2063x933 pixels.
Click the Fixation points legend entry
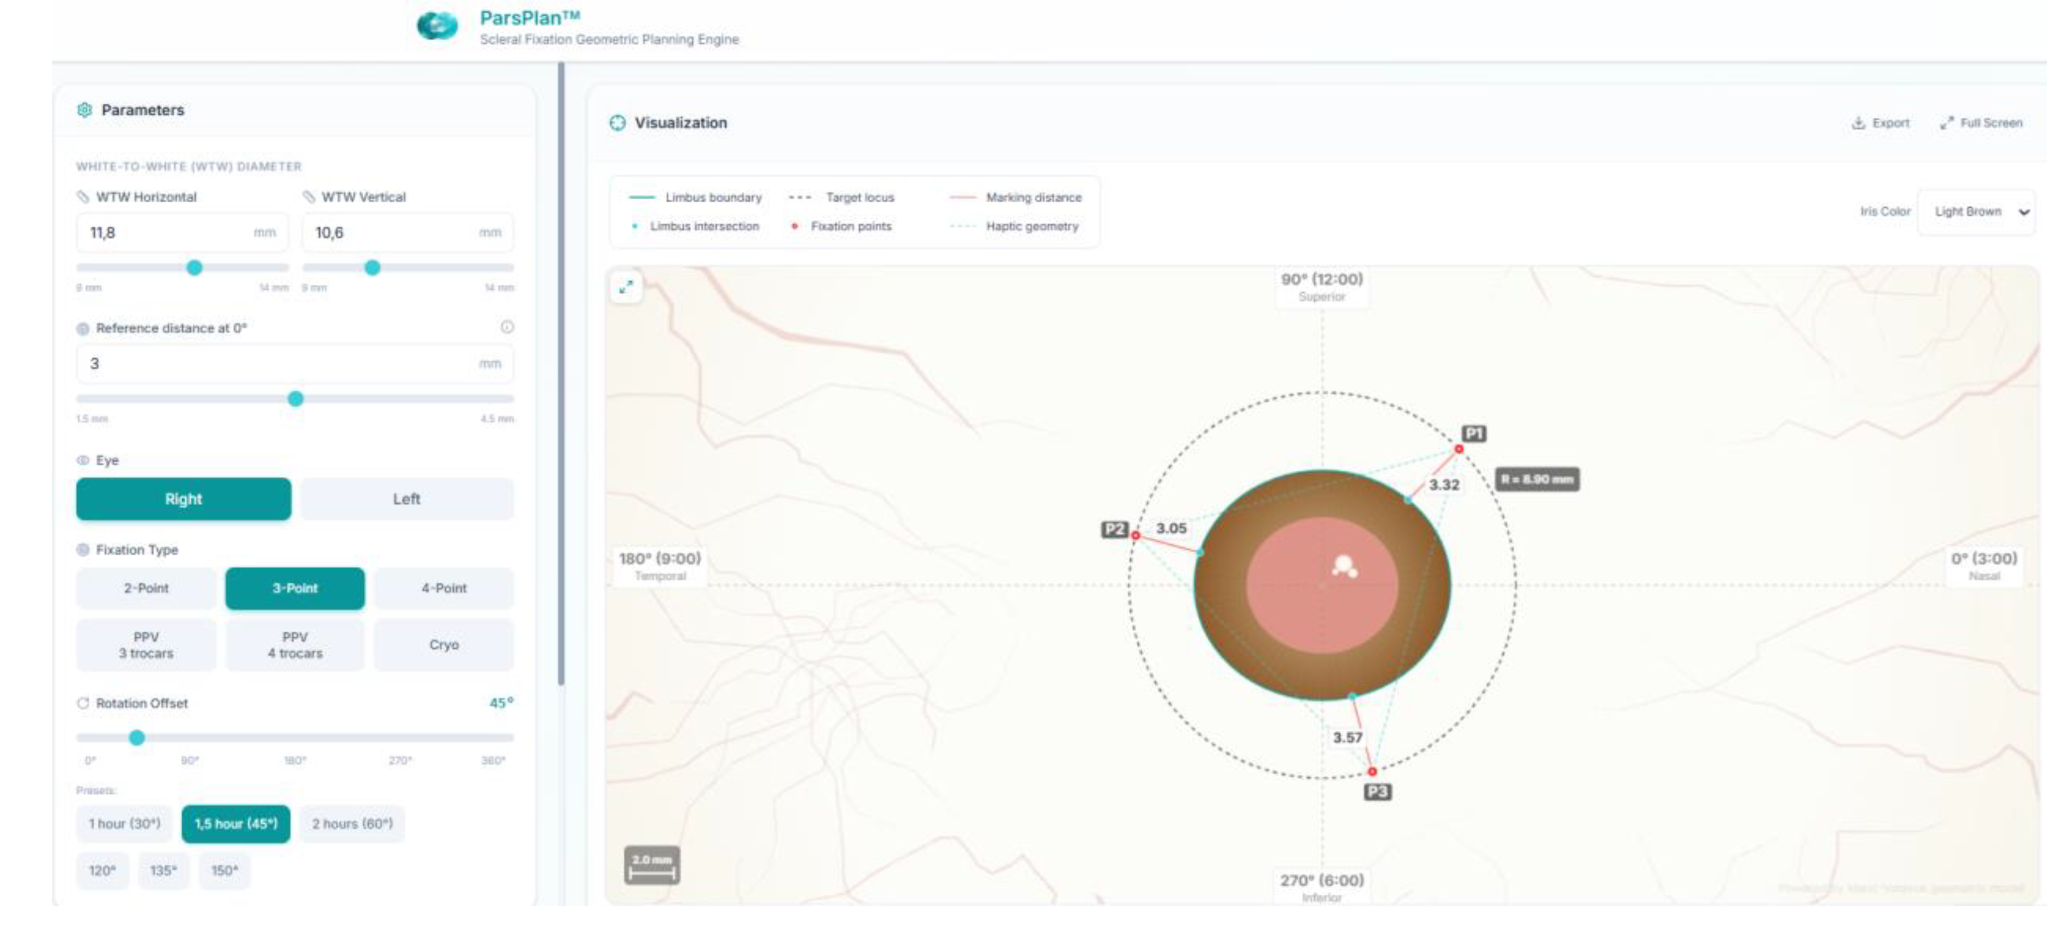coord(842,227)
